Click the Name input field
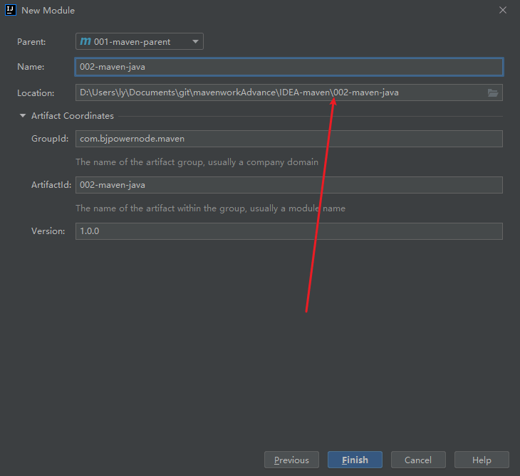Image resolution: width=520 pixels, height=476 pixels. pyautogui.click(x=289, y=67)
